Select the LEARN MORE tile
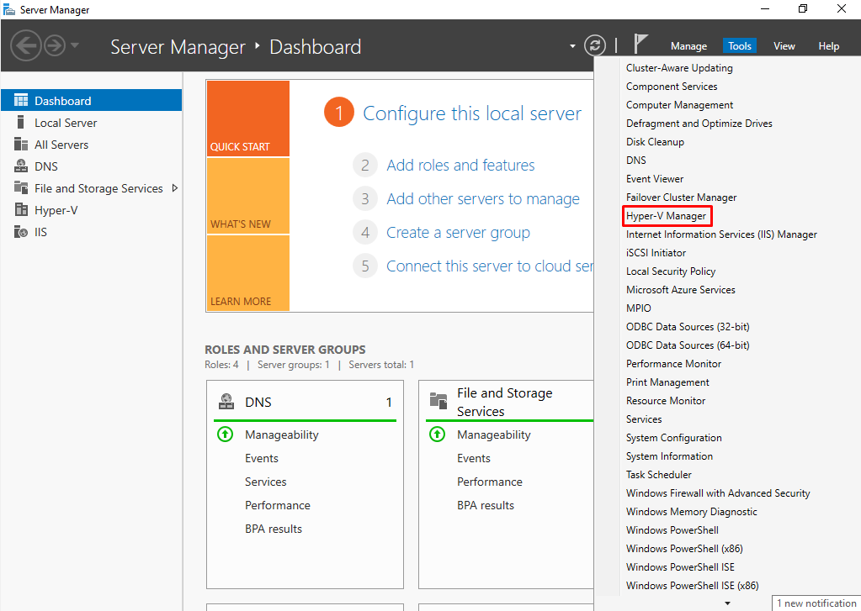Image resolution: width=861 pixels, height=611 pixels. [x=248, y=273]
